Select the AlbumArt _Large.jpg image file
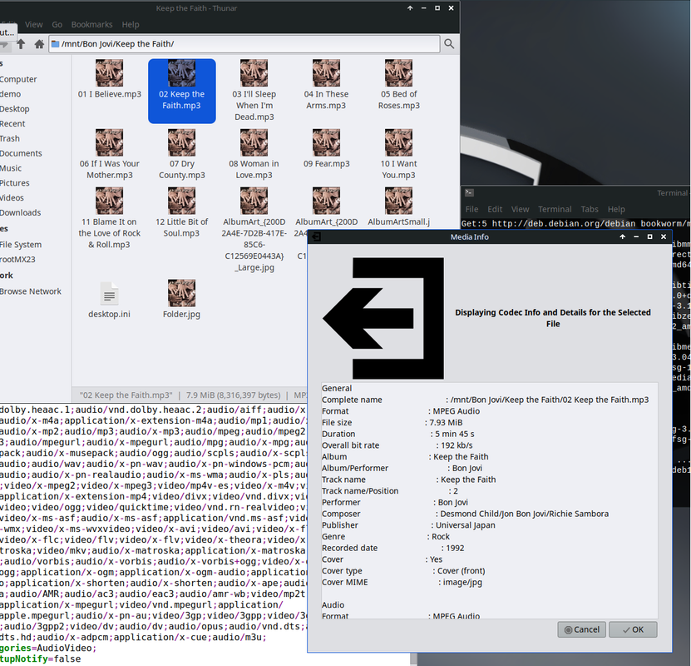The image size is (691, 666). pyautogui.click(x=254, y=229)
